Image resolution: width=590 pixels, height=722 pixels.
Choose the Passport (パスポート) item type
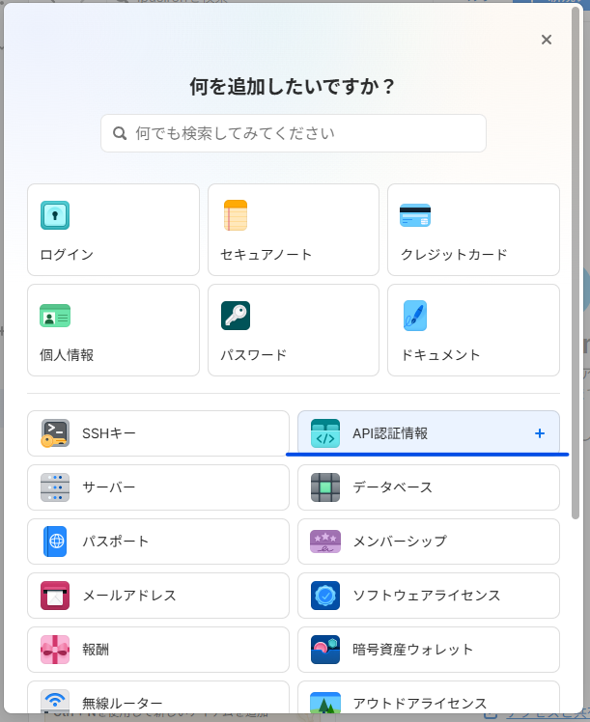[x=158, y=541]
